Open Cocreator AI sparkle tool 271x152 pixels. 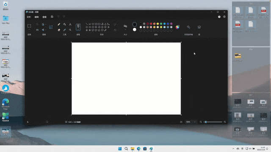tap(188, 27)
